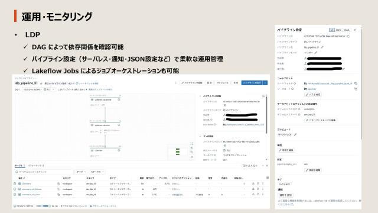
Task: Open the kebab menu beside pipeline edit button
Action: point(176,83)
